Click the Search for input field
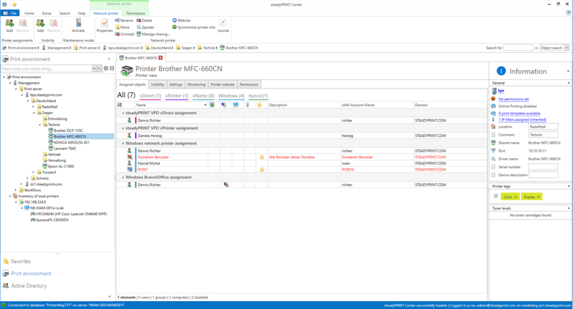Viewport: 573px width, 309px height. coord(518,48)
